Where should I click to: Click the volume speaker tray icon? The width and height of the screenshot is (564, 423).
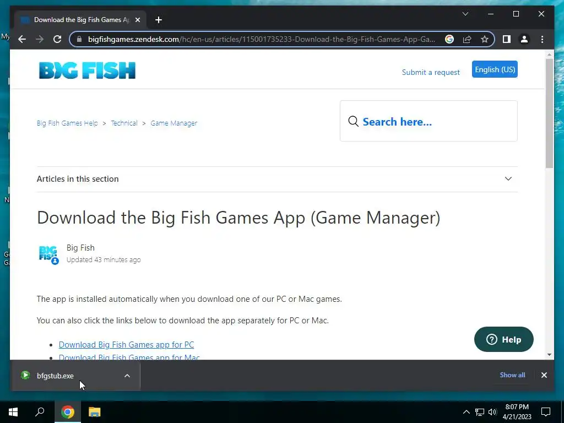click(492, 412)
